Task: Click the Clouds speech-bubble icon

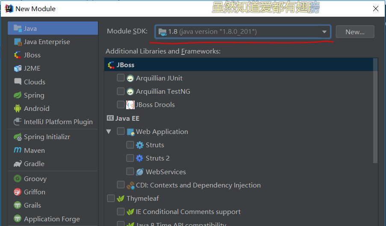Action: pyautogui.click(x=18, y=82)
